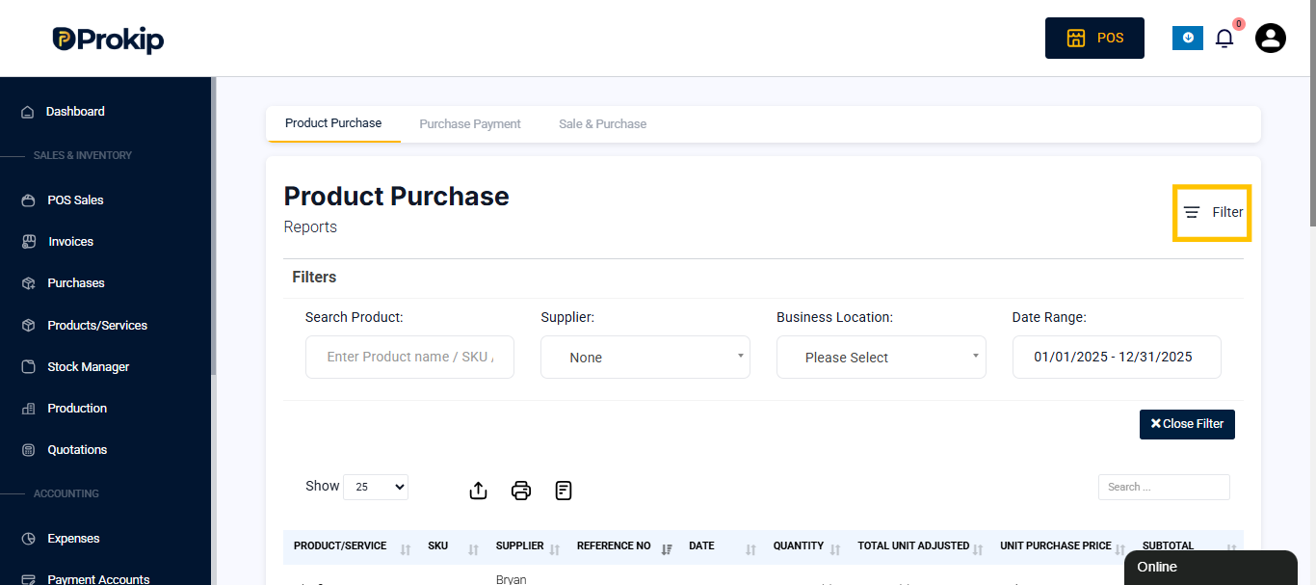Sort by Product/Service column
This screenshot has width=1316, height=585.
coord(352,546)
